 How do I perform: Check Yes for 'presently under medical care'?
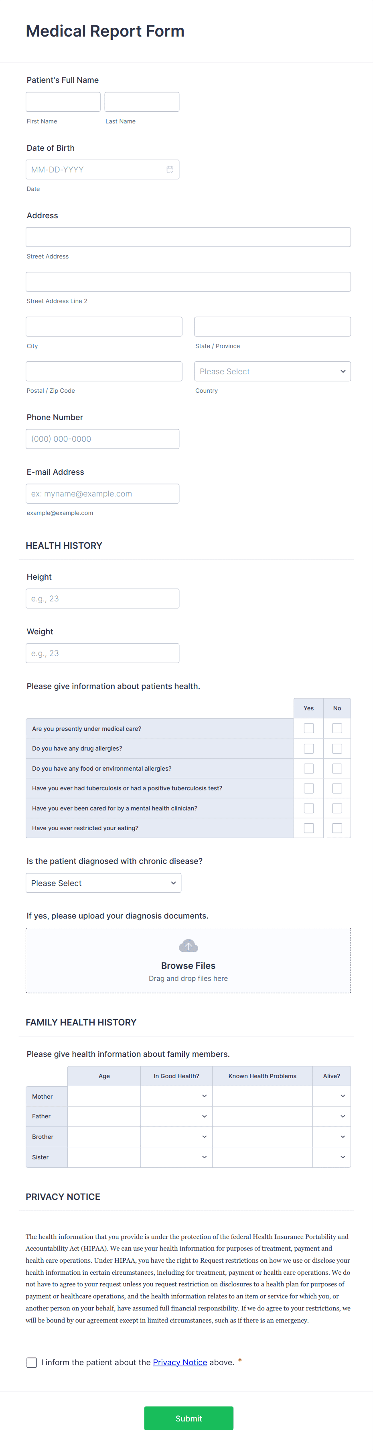pos(308,728)
